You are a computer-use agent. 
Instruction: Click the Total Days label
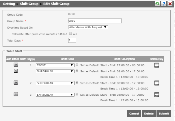tap(14, 41)
